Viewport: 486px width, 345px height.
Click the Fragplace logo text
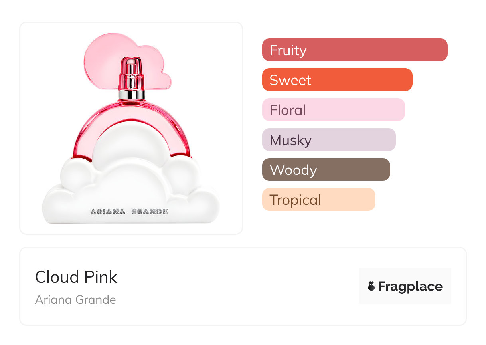click(410, 287)
